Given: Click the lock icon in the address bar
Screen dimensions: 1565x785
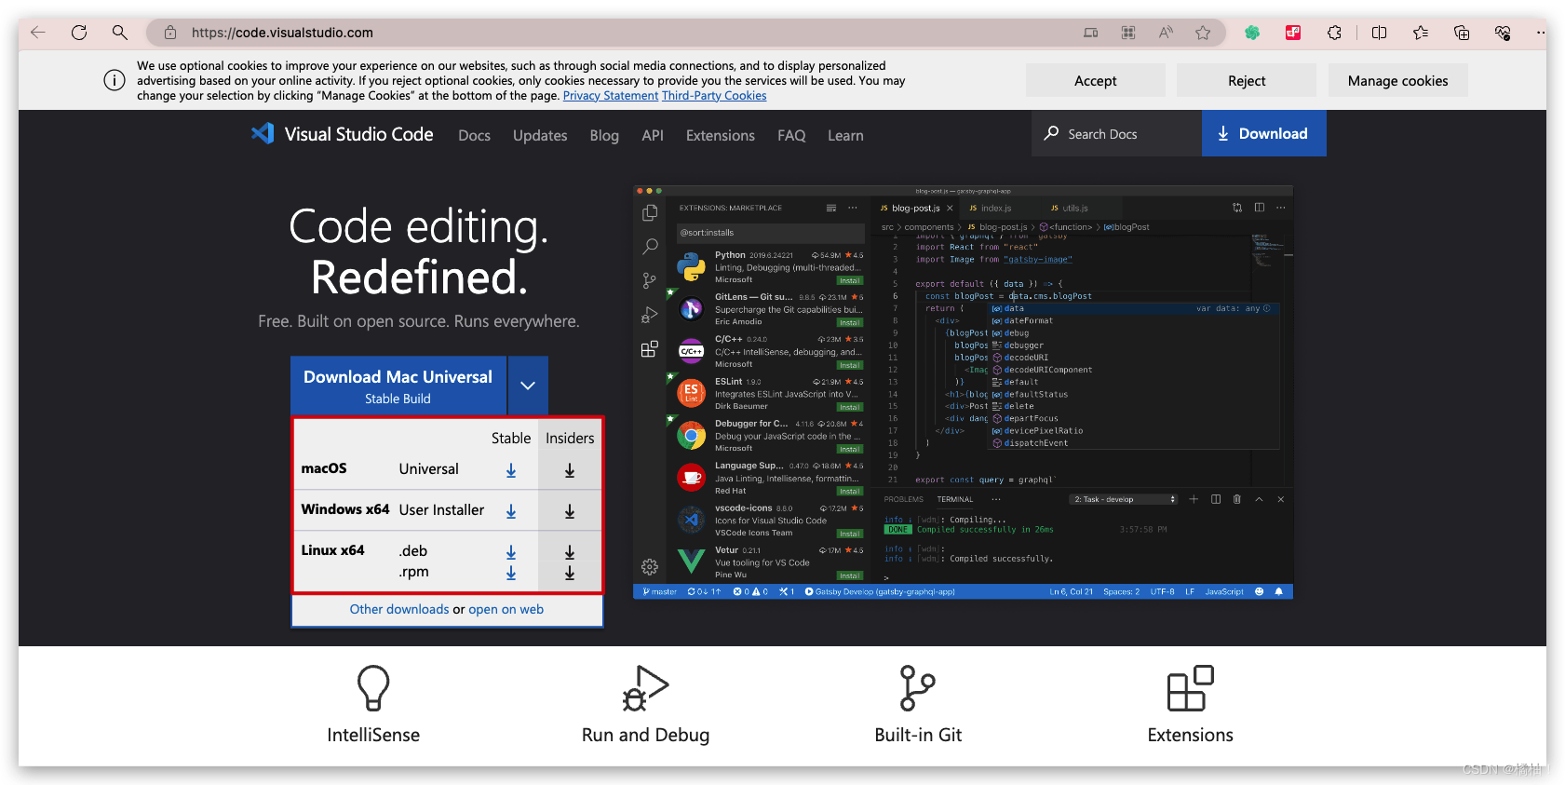Looking at the screenshot, I should (170, 33).
